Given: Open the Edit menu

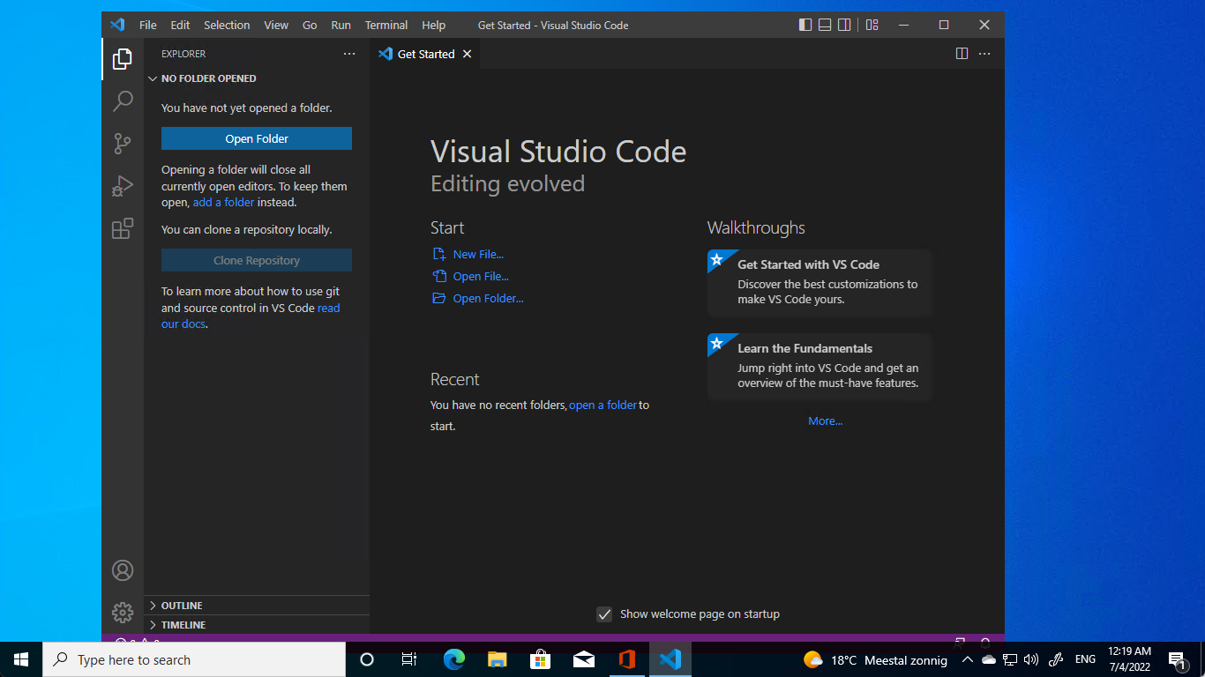Looking at the screenshot, I should coord(180,25).
